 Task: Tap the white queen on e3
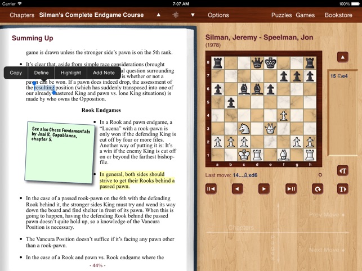(x=270, y=129)
